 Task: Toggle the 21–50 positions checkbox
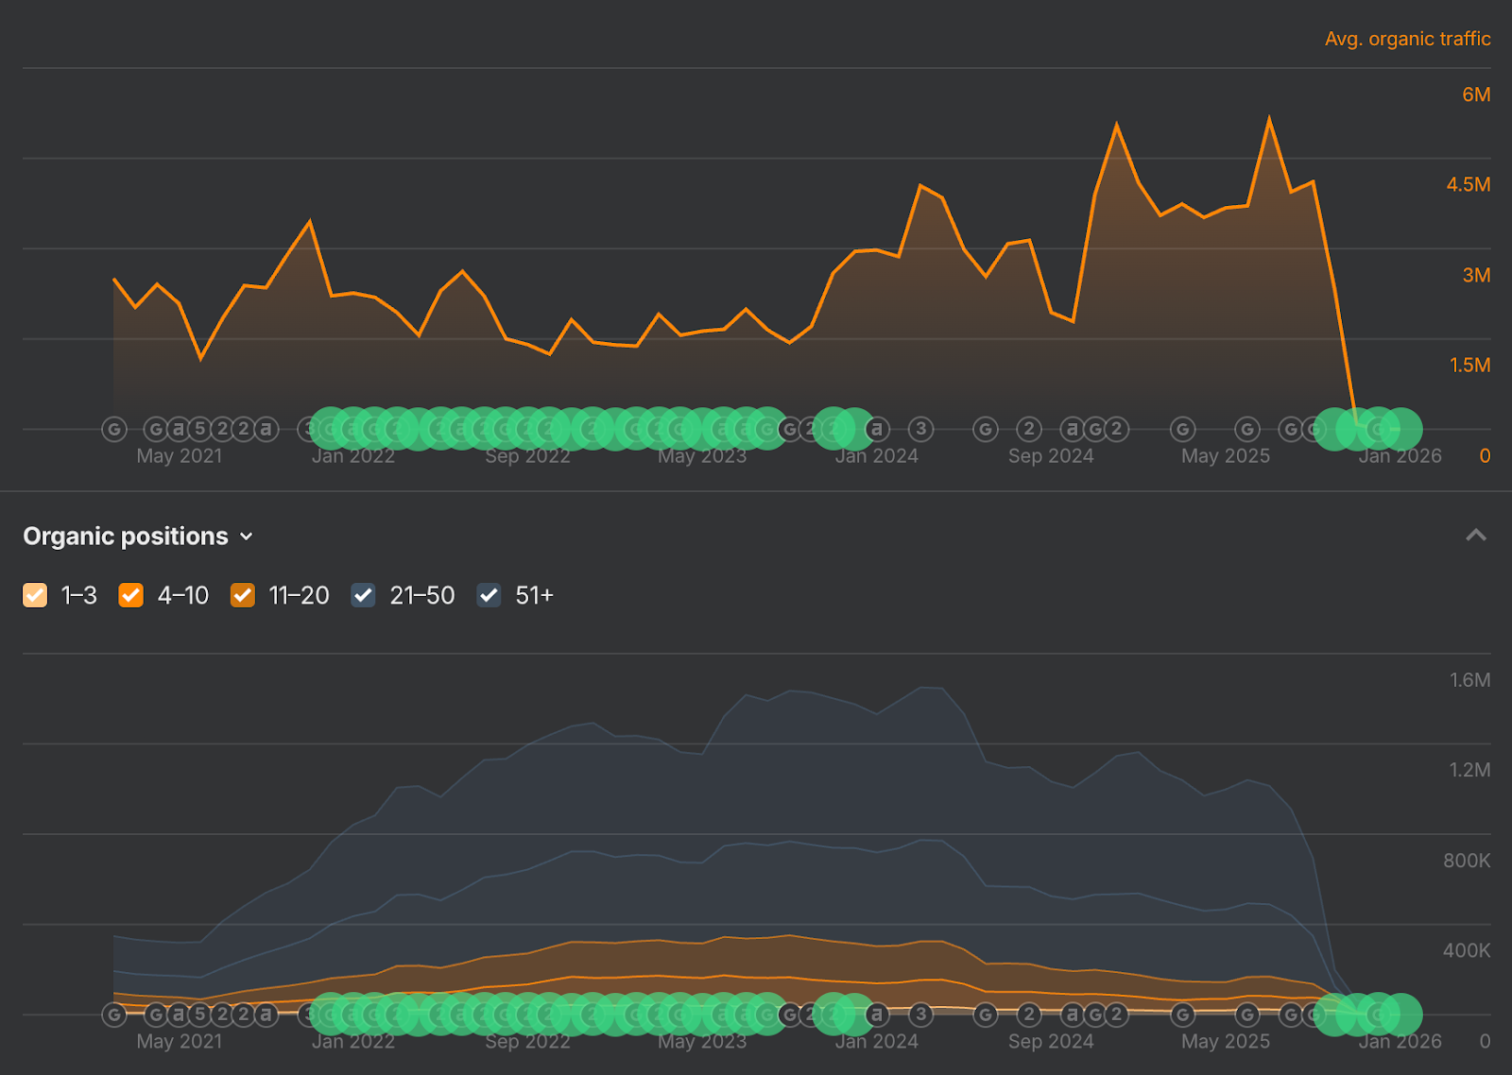364,595
